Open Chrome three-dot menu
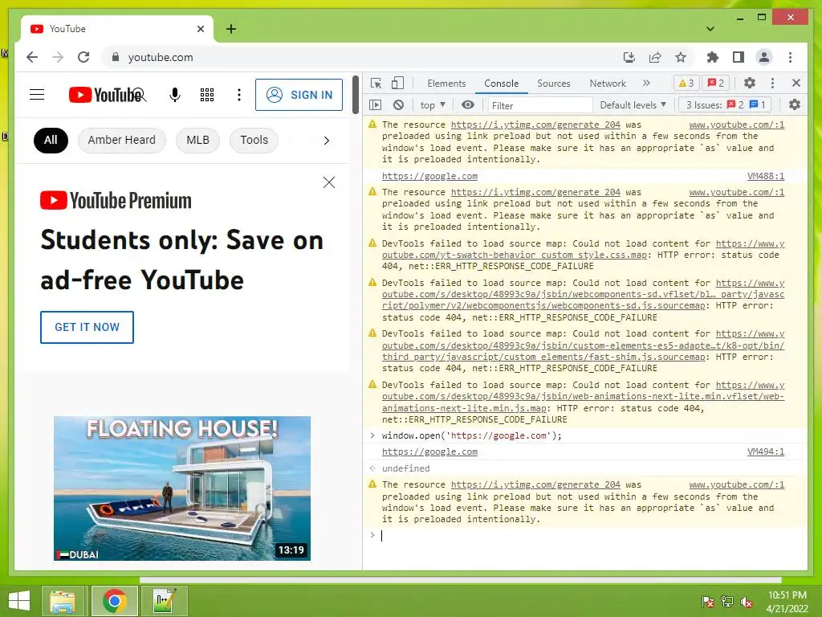The image size is (822, 617). pos(790,57)
